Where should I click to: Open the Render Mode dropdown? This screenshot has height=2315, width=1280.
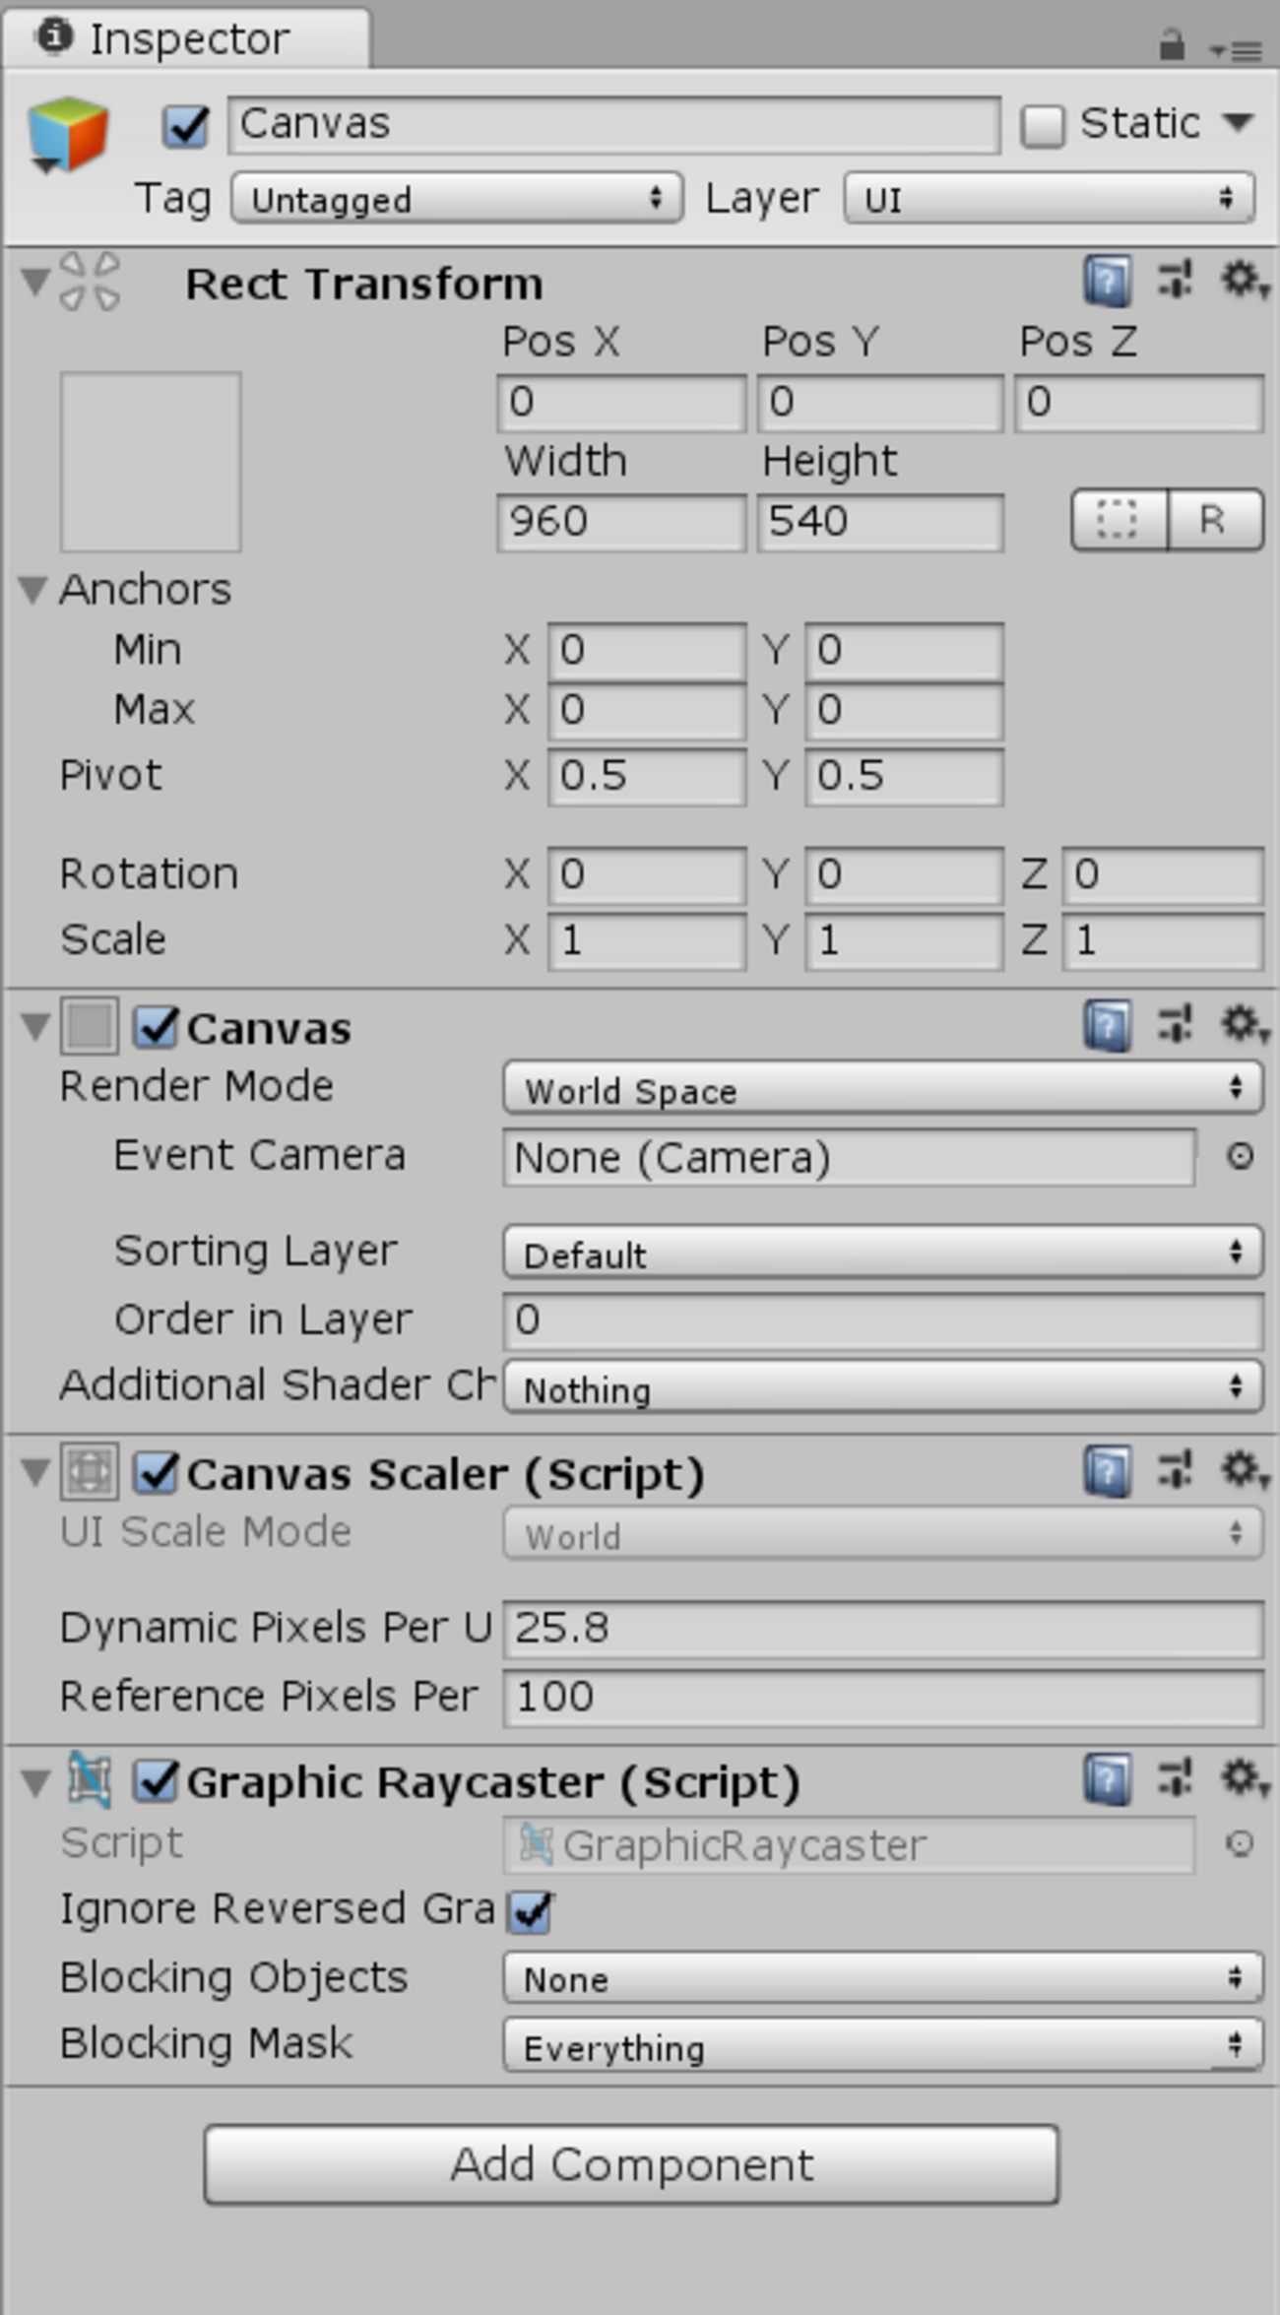pos(881,1089)
